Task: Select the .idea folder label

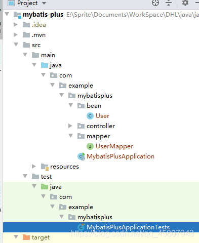Action: [38, 25]
